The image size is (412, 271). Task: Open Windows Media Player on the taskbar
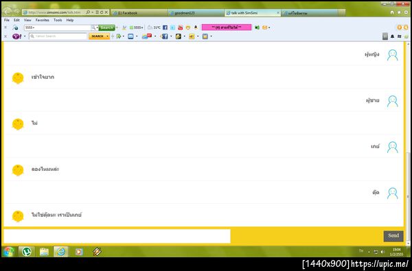78,252
